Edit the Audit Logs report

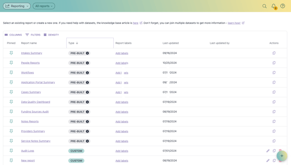click(268, 151)
